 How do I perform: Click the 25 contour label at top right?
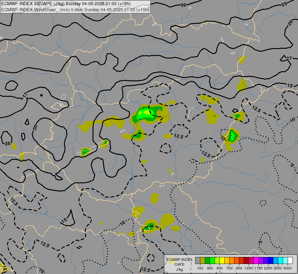coord(285,4)
